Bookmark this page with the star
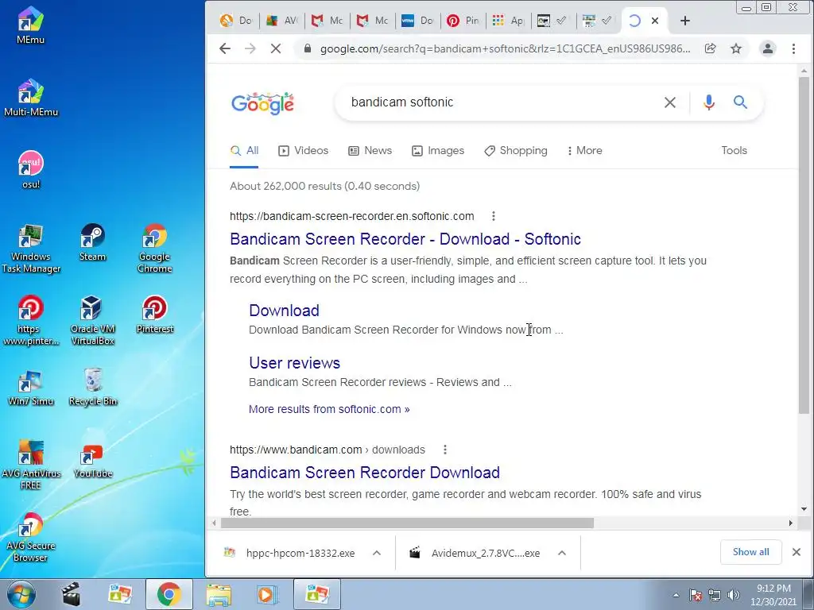The width and height of the screenshot is (814, 610). pos(736,48)
